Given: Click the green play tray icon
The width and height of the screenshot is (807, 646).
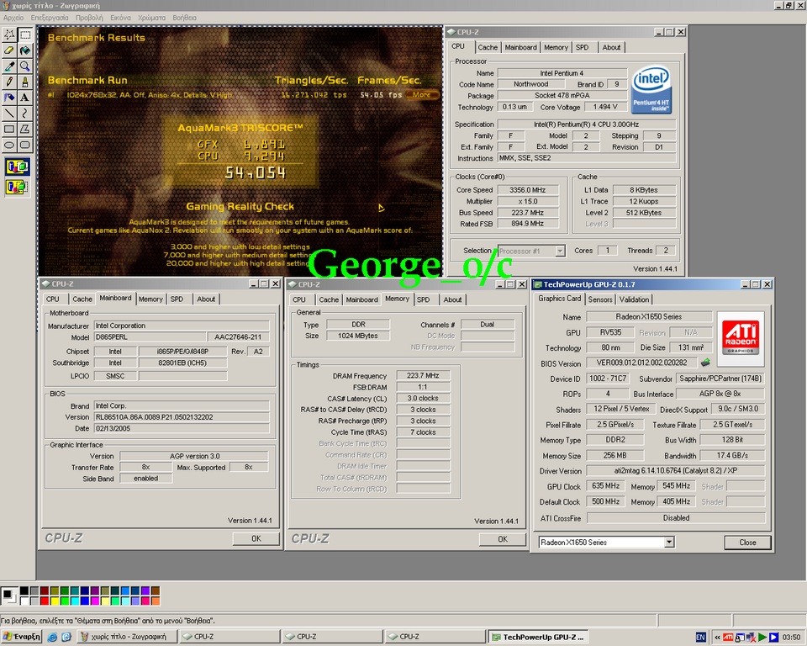Looking at the screenshot, I should [x=762, y=638].
